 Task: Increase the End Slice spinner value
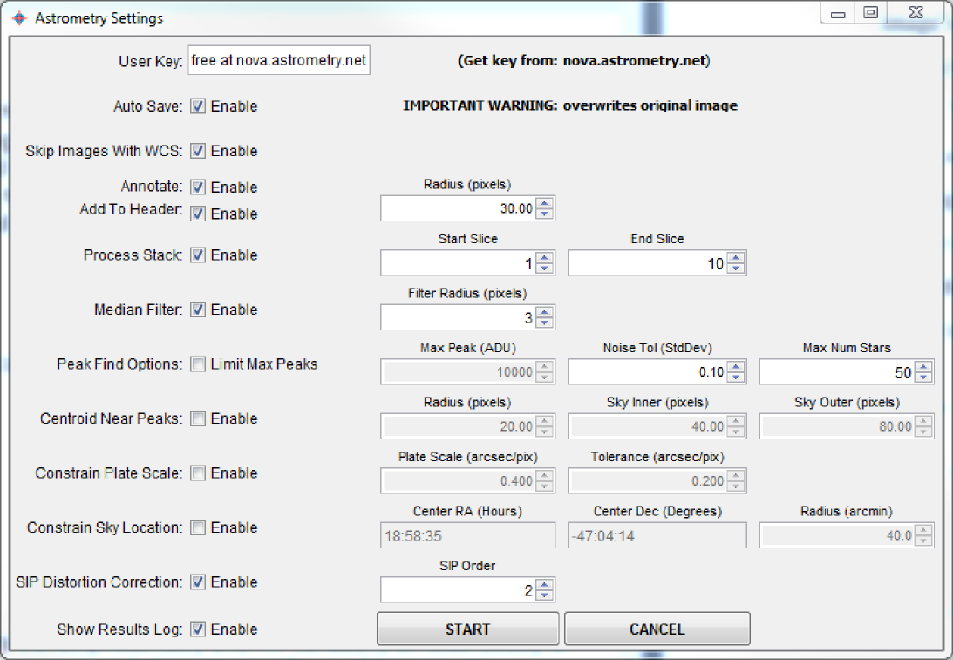tap(736, 258)
